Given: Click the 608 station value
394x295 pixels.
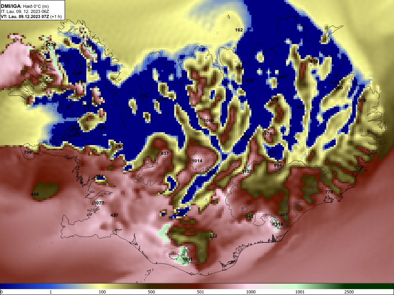Looking at the screenshot, I should [274, 100].
